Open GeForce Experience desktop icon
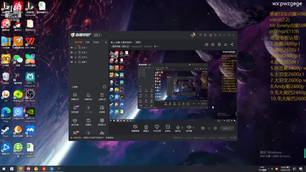The width and height of the screenshot is (306, 172). pos(30,115)
